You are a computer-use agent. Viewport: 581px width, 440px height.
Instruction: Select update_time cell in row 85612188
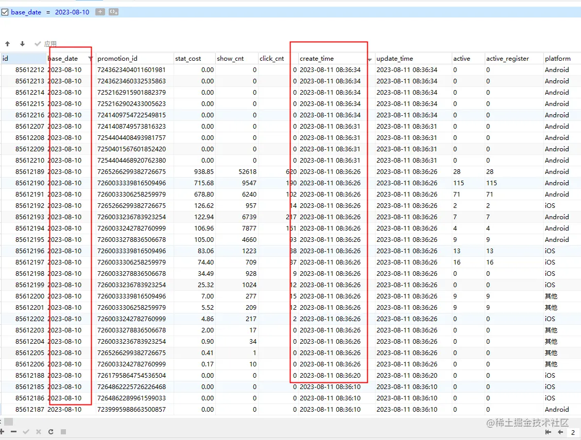(x=413, y=375)
